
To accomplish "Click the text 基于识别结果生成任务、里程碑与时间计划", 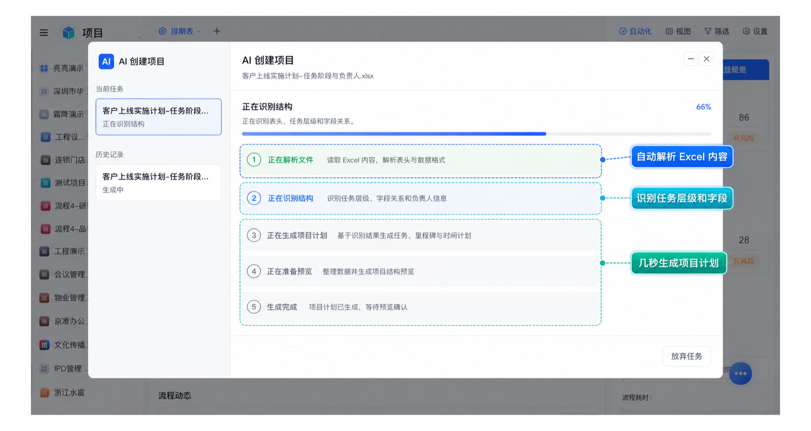I will pos(404,235).
